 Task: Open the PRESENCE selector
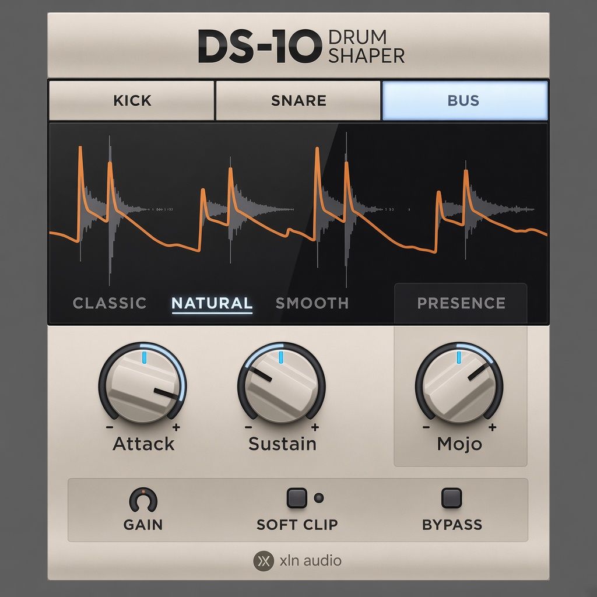pyautogui.click(x=461, y=303)
